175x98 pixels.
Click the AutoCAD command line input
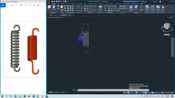coord(113,90)
